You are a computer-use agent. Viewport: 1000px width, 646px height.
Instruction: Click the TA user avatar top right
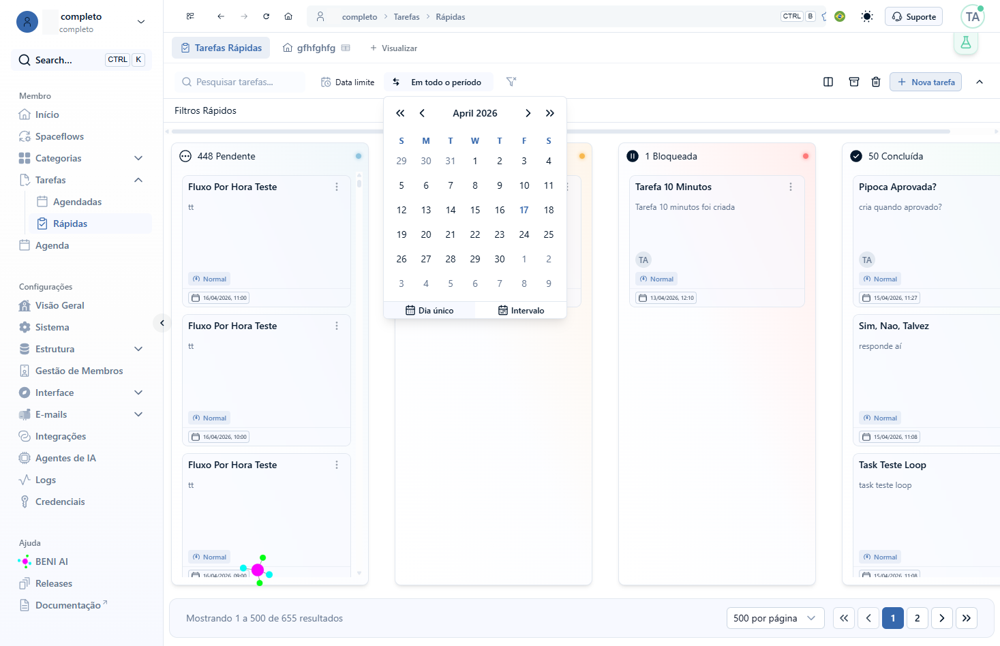(973, 16)
